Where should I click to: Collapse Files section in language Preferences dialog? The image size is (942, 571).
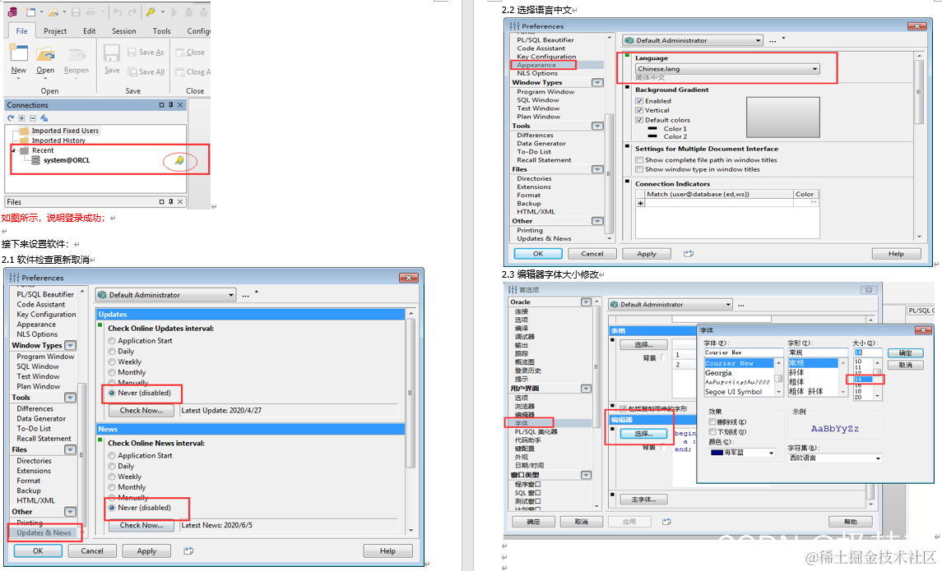(x=597, y=169)
